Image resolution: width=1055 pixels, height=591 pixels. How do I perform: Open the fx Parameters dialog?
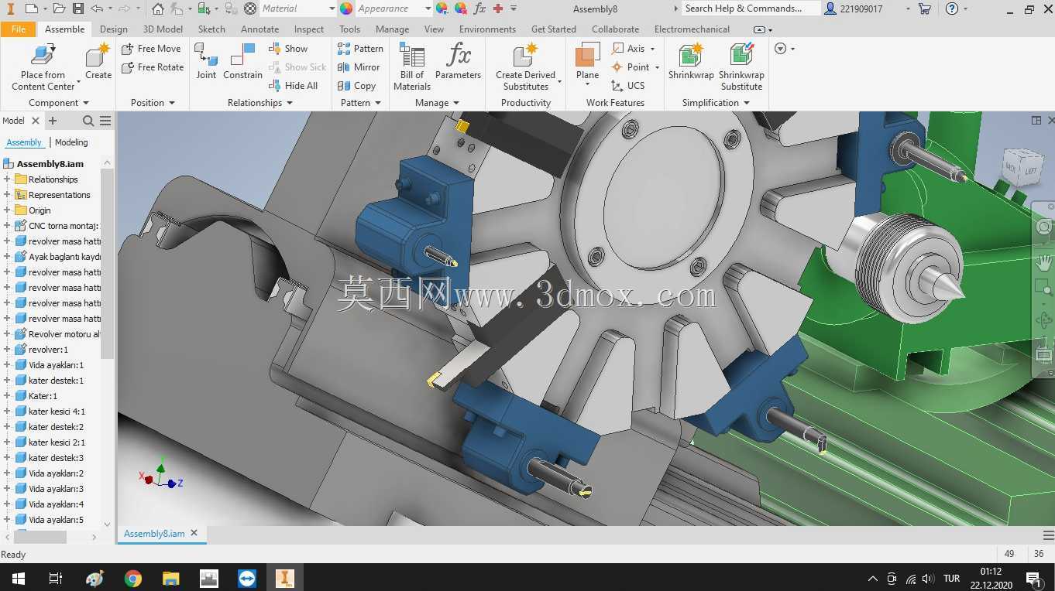tap(458, 60)
